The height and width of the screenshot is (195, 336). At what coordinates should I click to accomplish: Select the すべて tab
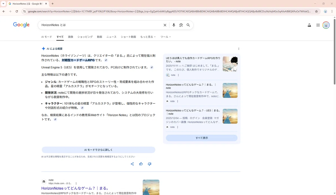tap(60, 37)
